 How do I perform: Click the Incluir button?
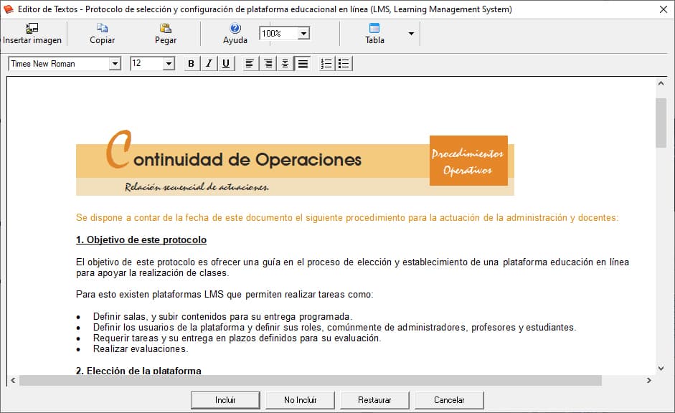click(225, 400)
